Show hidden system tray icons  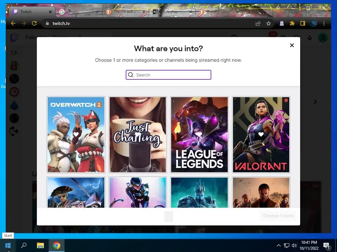coord(278,245)
